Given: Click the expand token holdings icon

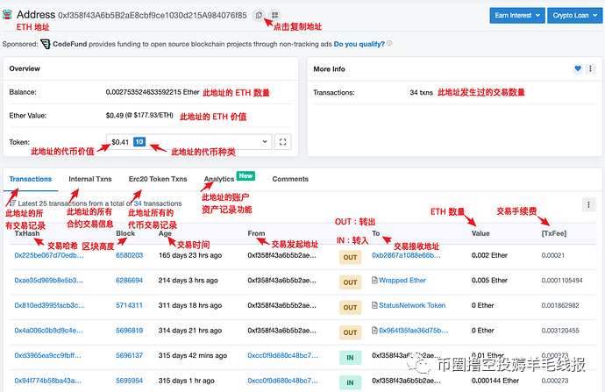Looking at the screenshot, I should 282,141.
